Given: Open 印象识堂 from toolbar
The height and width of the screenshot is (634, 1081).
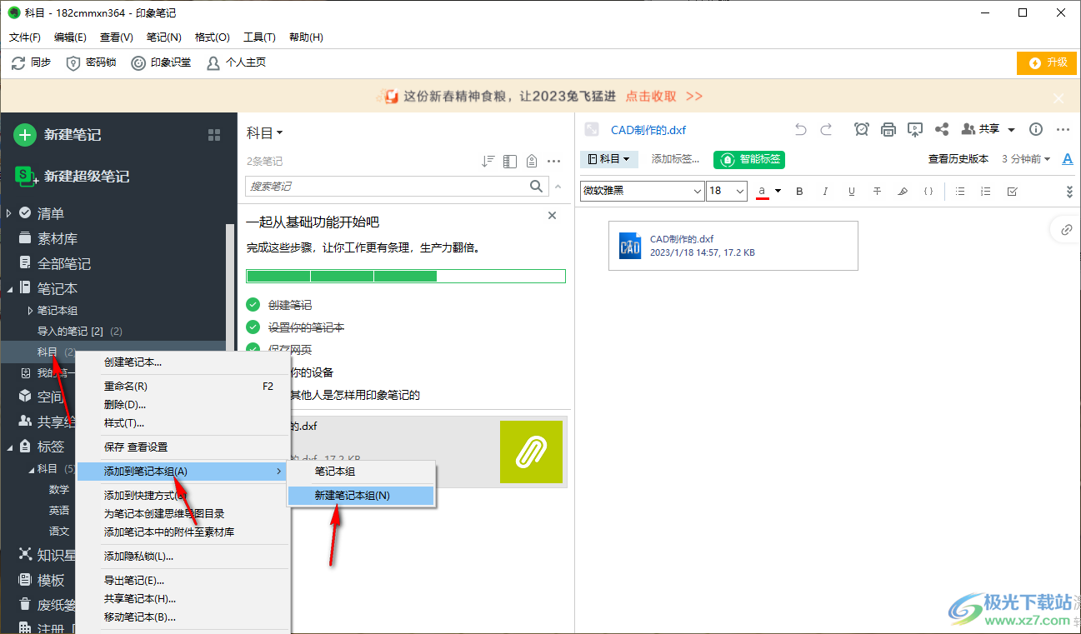Looking at the screenshot, I should (161, 63).
